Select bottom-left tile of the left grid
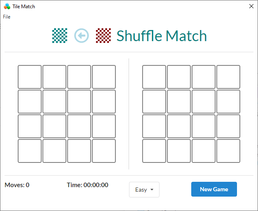The width and height of the screenshot is (258, 211). [x=30, y=151]
